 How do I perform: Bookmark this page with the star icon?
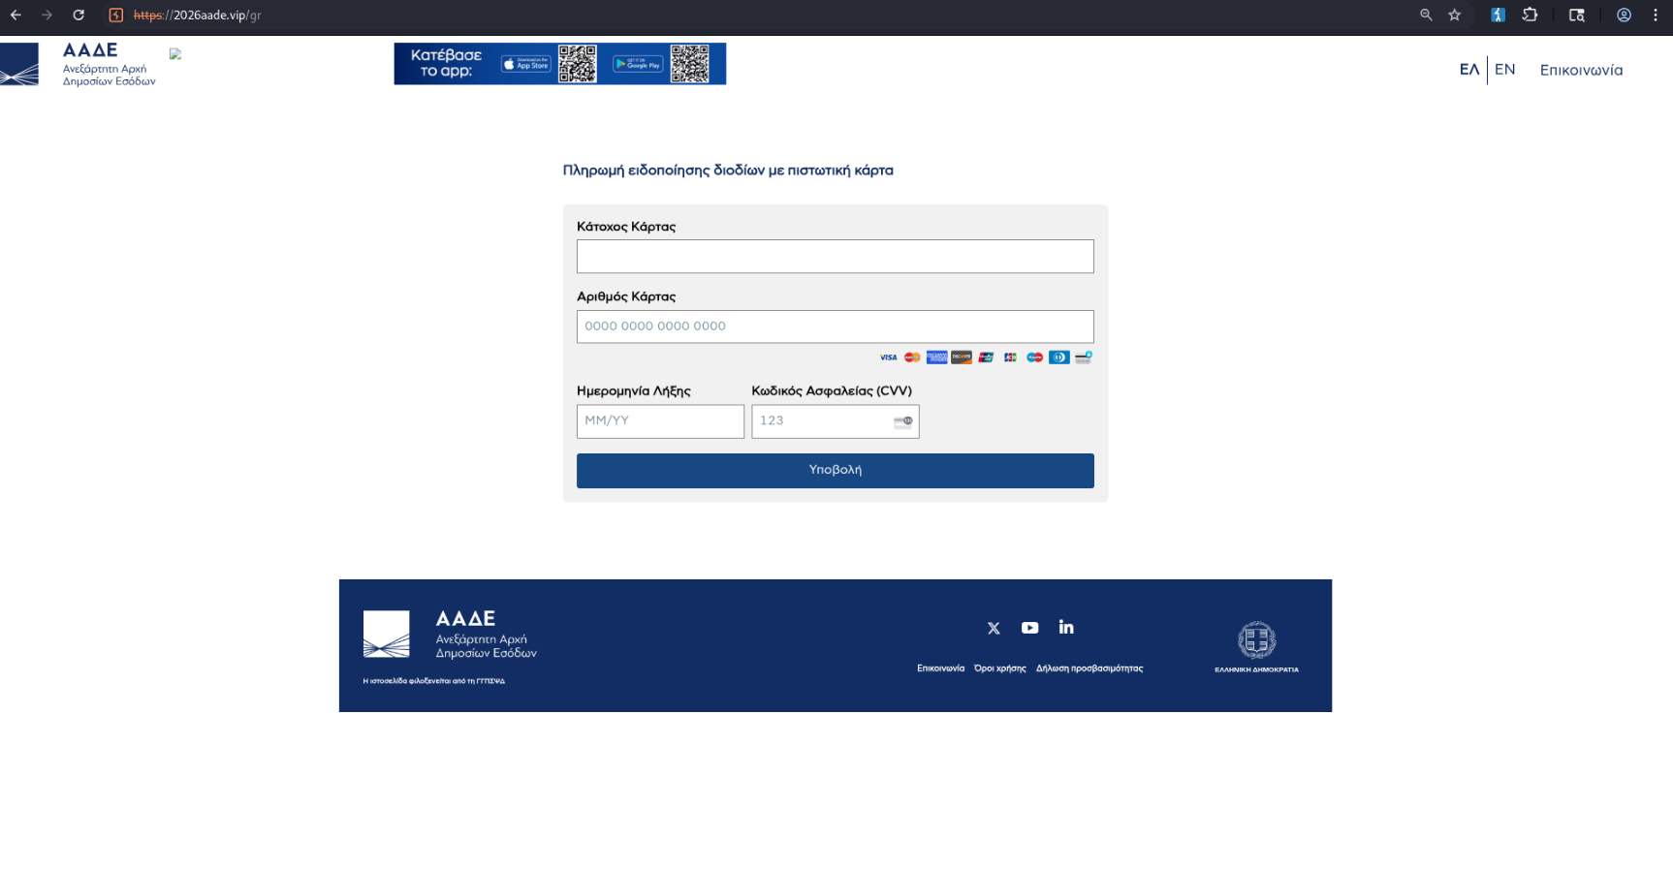[1454, 15]
